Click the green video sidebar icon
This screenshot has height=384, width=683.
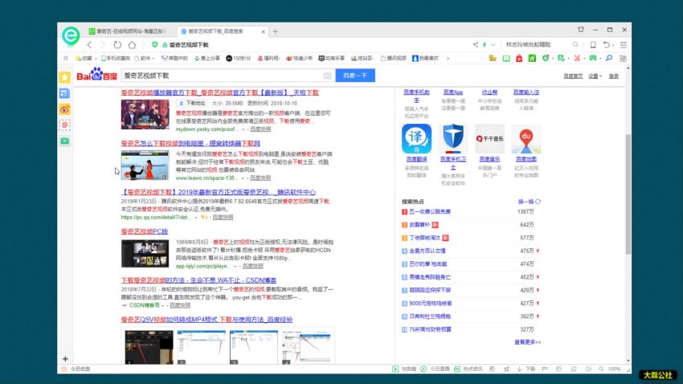tap(65, 141)
